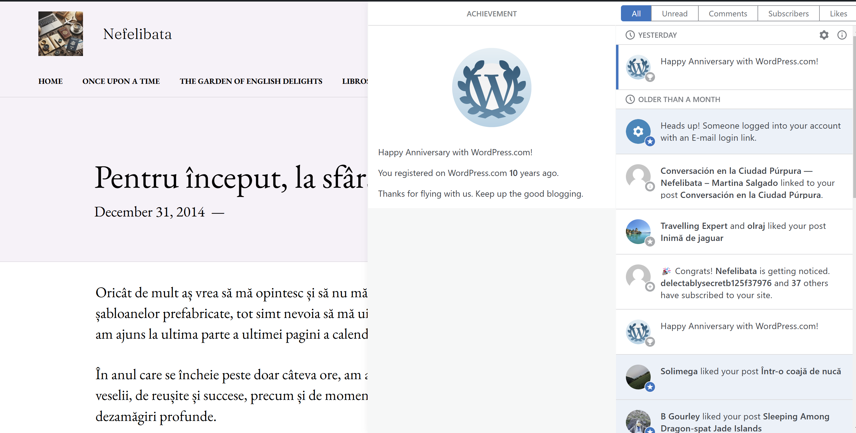Open the HOME menu item
This screenshot has height=433, width=856.
click(50, 81)
